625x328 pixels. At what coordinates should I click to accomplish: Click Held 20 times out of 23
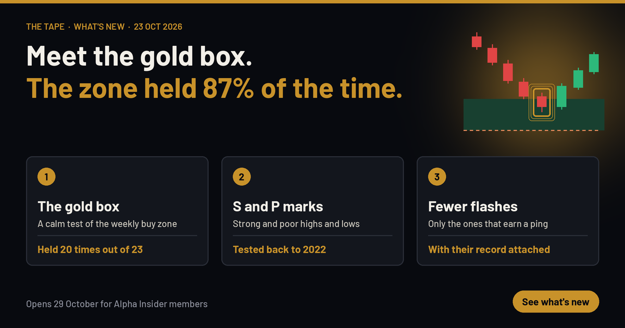pyautogui.click(x=90, y=249)
